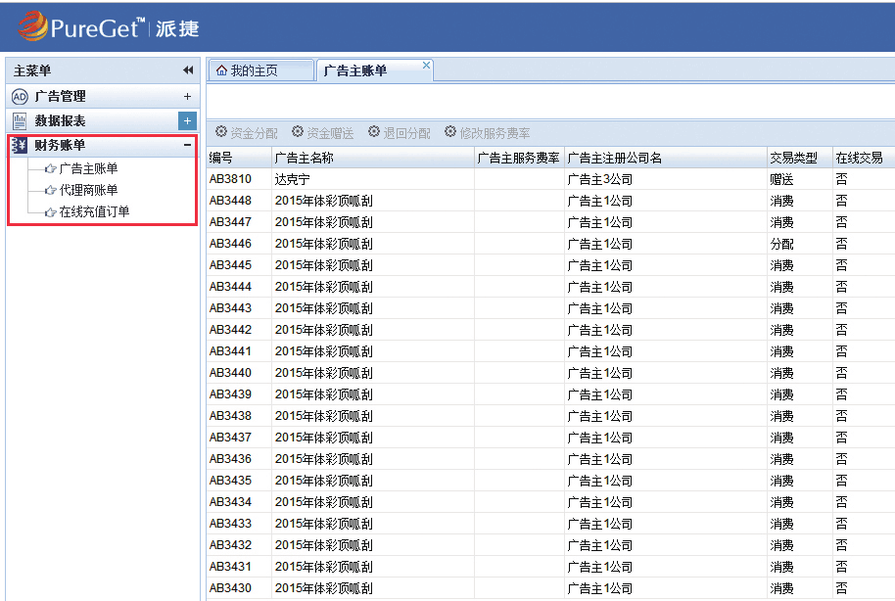895x601 pixels.
Task: Select the row numbered AB3431
Action: [x=551, y=567]
